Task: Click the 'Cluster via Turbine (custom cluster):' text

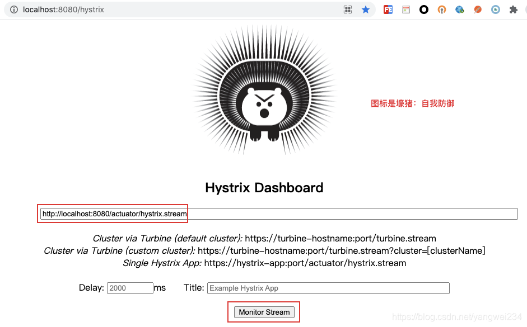Action: pyautogui.click(x=119, y=251)
